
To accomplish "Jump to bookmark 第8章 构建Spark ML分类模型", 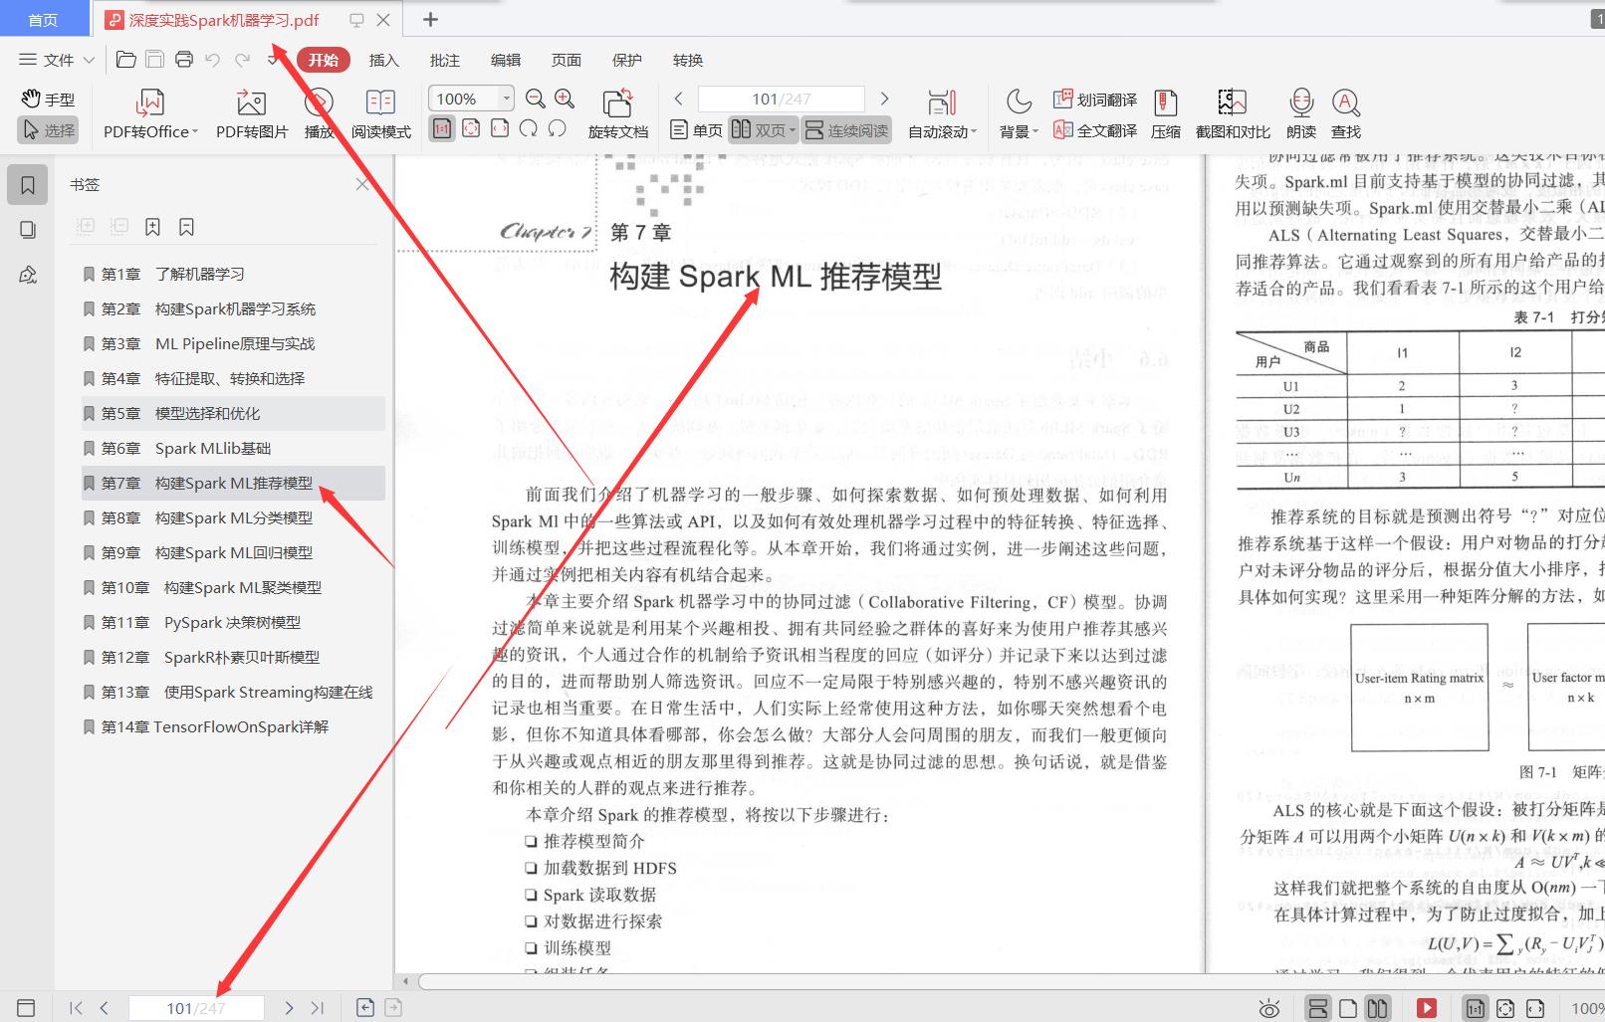I will (x=233, y=517).
